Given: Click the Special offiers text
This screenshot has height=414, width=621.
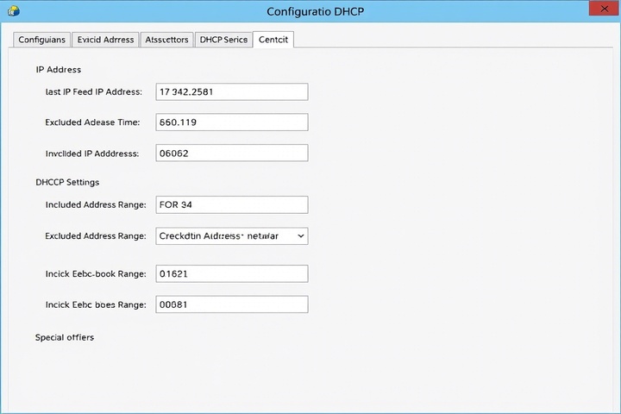Looking at the screenshot, I should tap(65, 337).
